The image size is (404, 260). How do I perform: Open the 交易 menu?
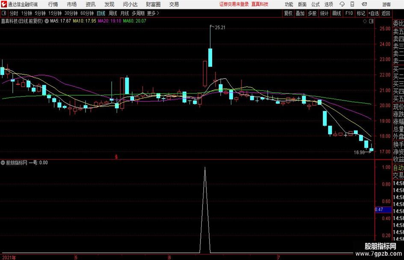174,4
